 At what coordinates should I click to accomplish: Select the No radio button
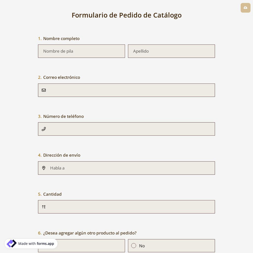click(134, 246)
